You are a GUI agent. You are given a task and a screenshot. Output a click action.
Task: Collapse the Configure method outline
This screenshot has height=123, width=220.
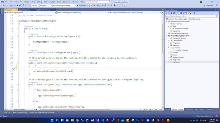click(x=18, y=84)
